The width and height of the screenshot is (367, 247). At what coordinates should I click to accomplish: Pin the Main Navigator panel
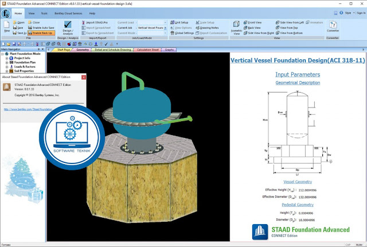[x=38, y=49]
